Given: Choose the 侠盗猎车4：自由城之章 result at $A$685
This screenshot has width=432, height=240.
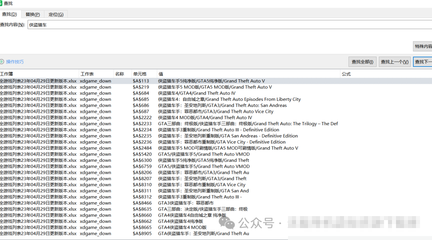Looking at the screenshot, I should click(216, 99).
